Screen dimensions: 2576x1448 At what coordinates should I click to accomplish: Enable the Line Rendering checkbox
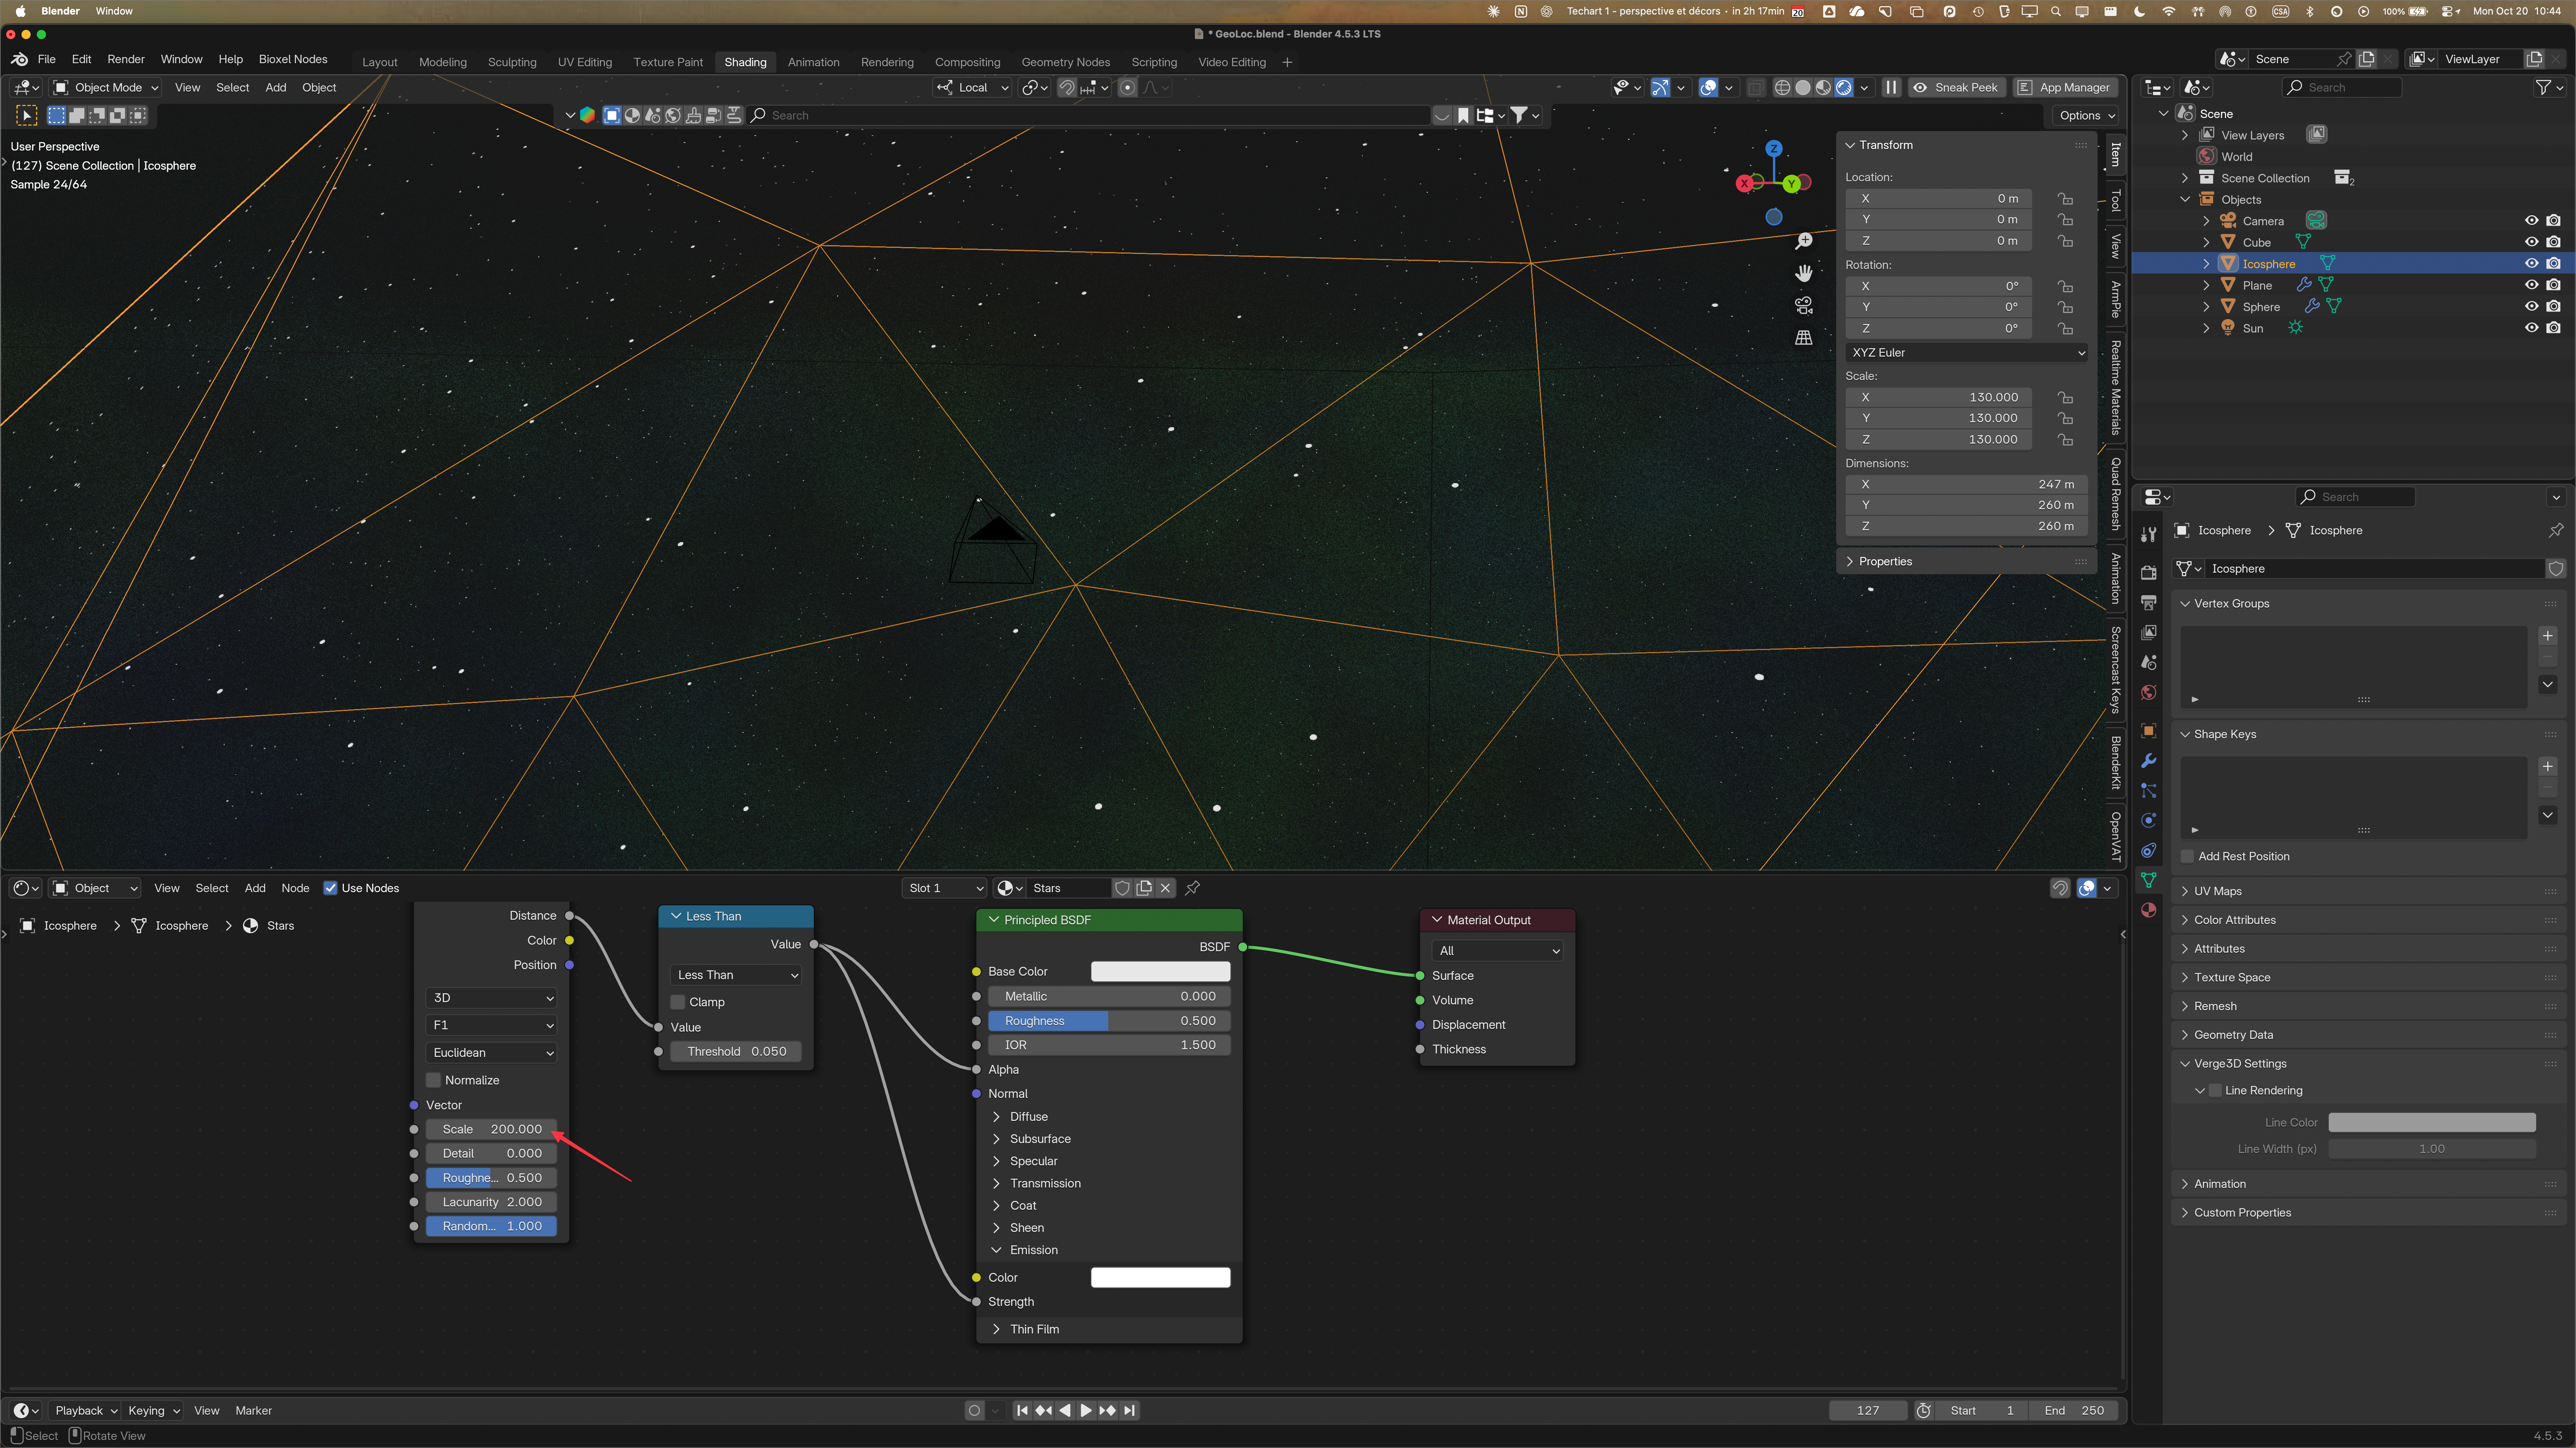2215,1090
